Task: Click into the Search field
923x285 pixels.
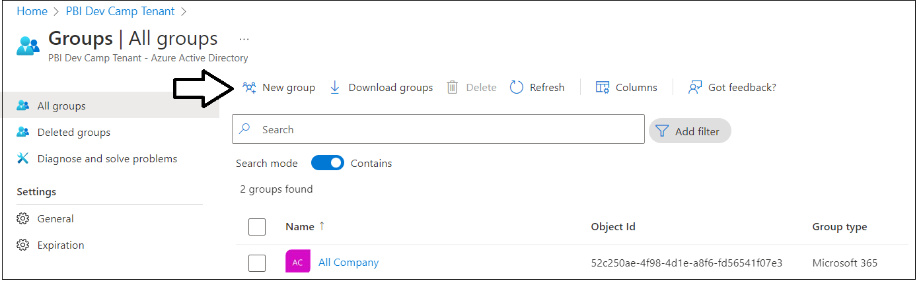Action: pyautogui.click(x=438, y=129)
